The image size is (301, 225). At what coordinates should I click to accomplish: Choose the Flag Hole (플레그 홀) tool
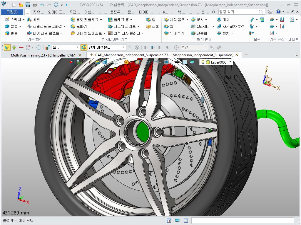point(118,20)
